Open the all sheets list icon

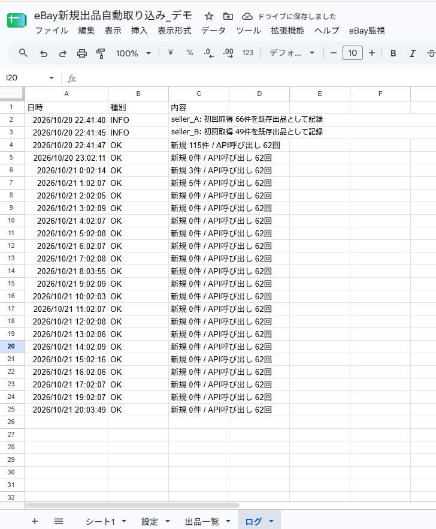click(59, 521)
